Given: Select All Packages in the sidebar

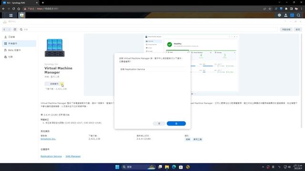Looking at the screenshot, I should pos(19,43).
